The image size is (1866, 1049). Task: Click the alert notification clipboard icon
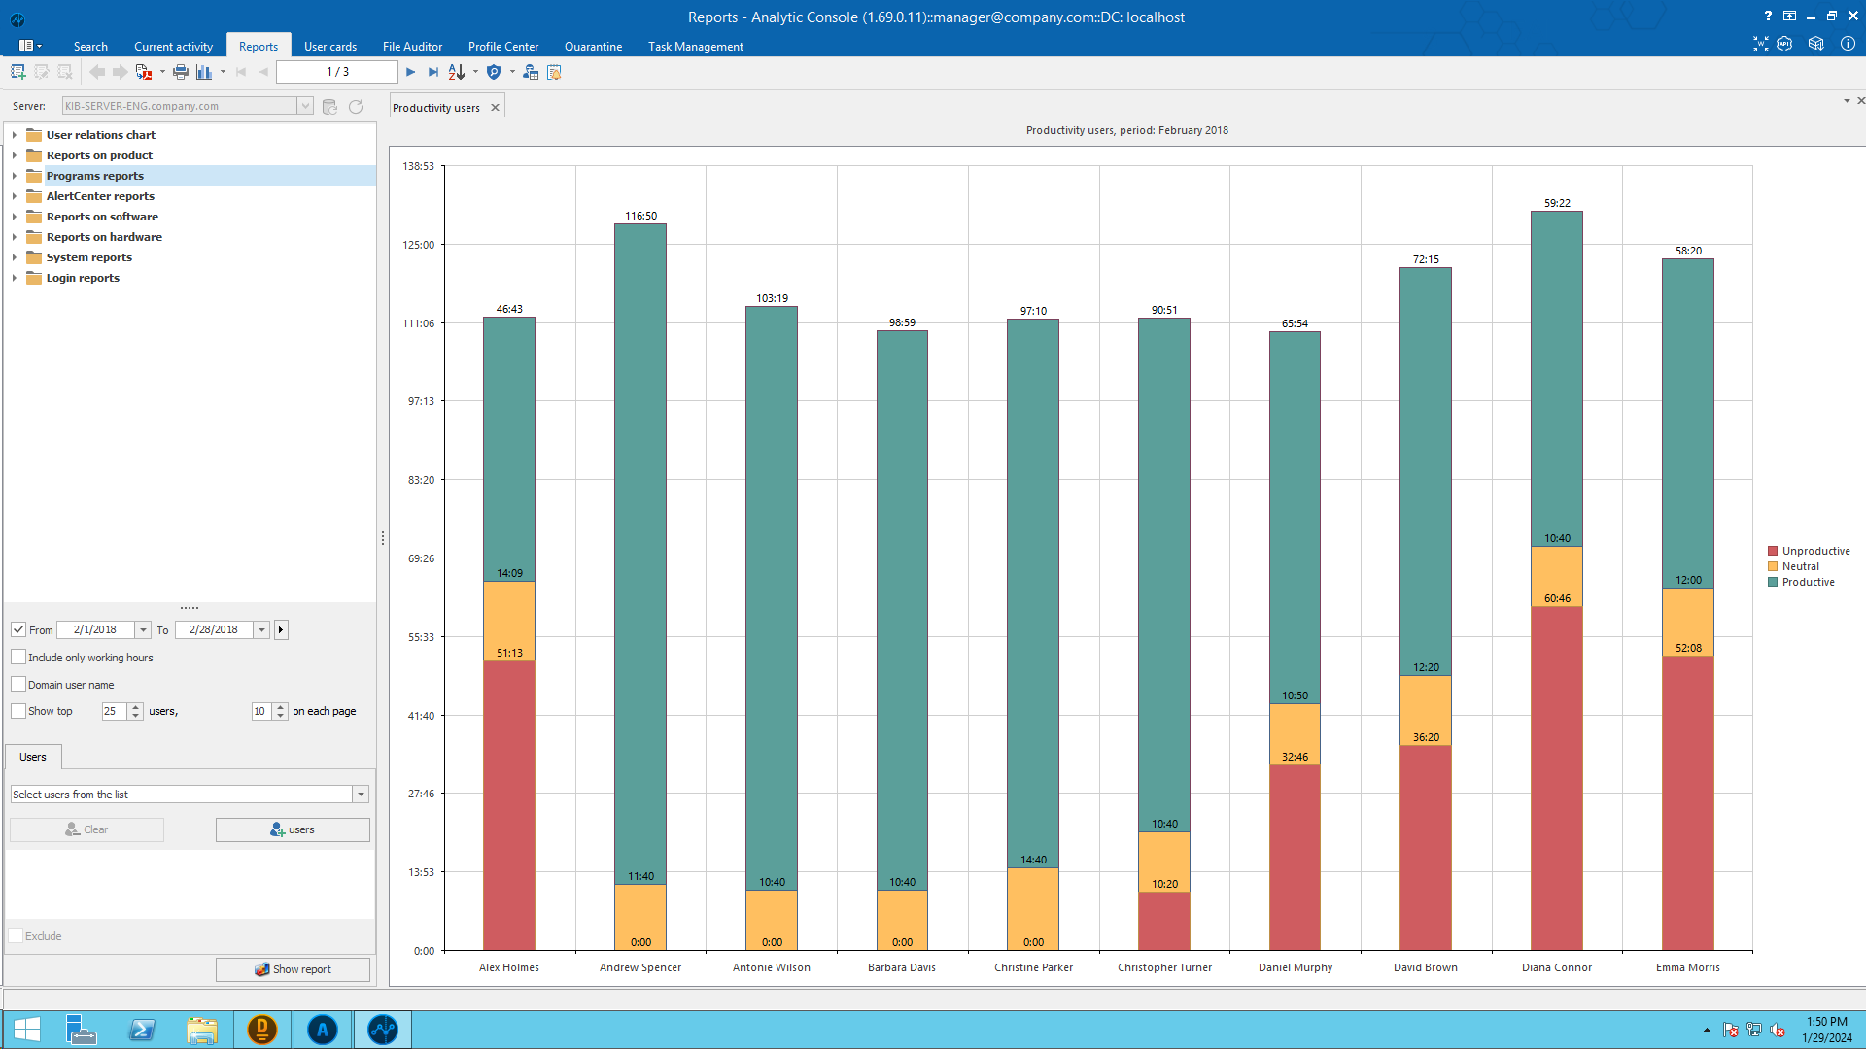554,72
